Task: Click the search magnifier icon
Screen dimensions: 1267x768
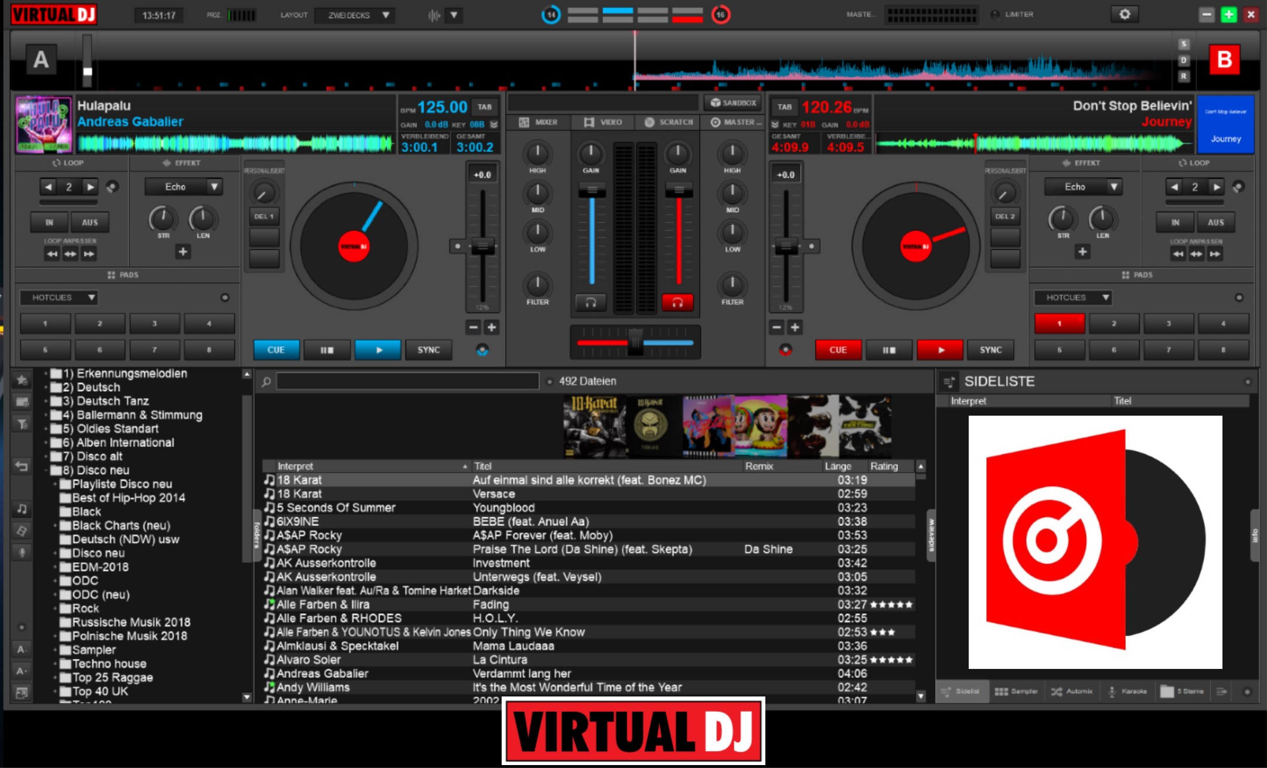Action: coord(266,382)
